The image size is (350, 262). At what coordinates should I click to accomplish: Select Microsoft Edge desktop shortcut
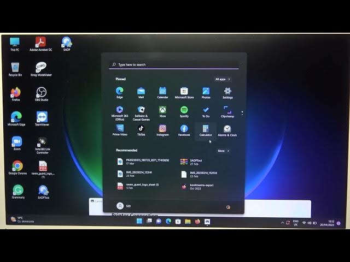pyautogui.click(x=16, y=119)
